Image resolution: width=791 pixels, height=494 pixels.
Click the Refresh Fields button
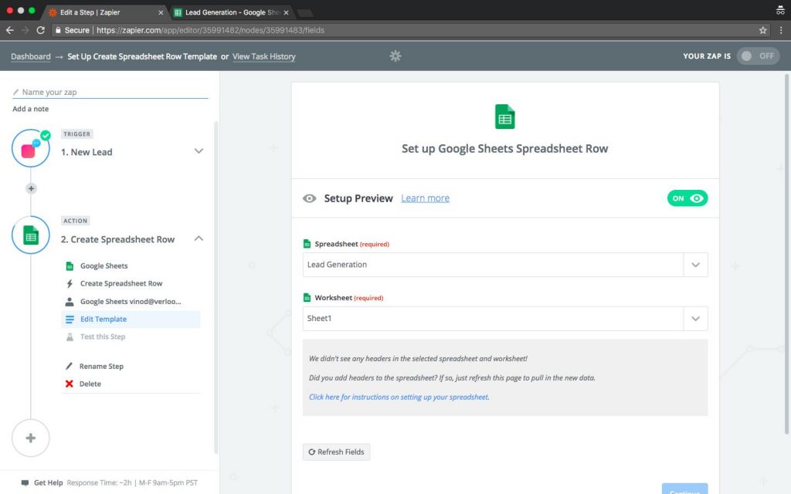pos(336,452)
